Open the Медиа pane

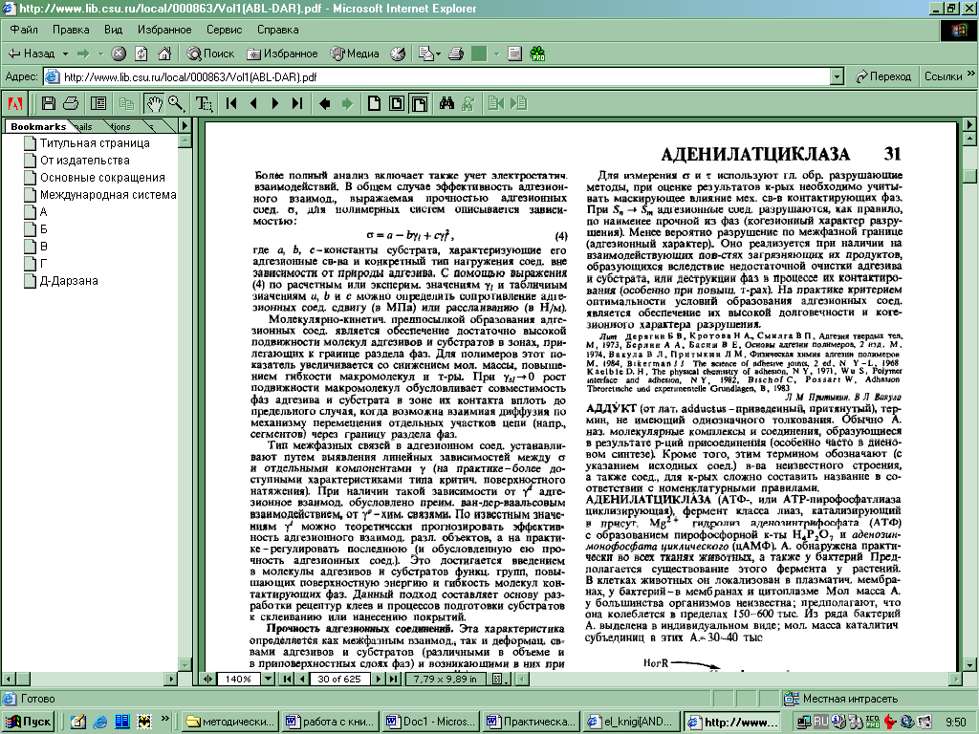point(355,54)
